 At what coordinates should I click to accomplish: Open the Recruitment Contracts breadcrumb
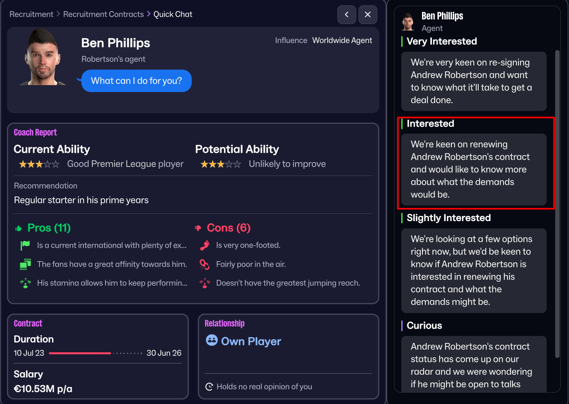[103, 14]
